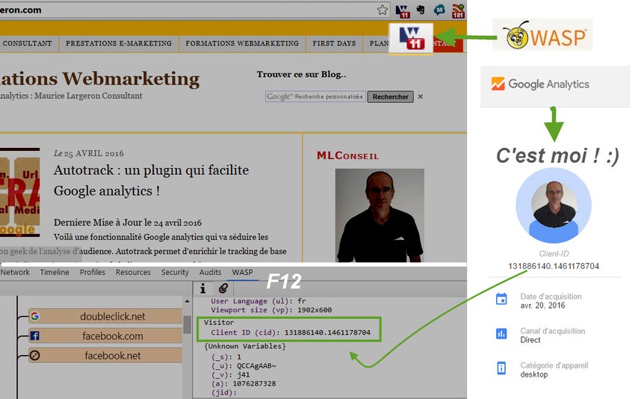
Task: Click the calendar icon by Date d'acquisition
Action: [501, 299]
